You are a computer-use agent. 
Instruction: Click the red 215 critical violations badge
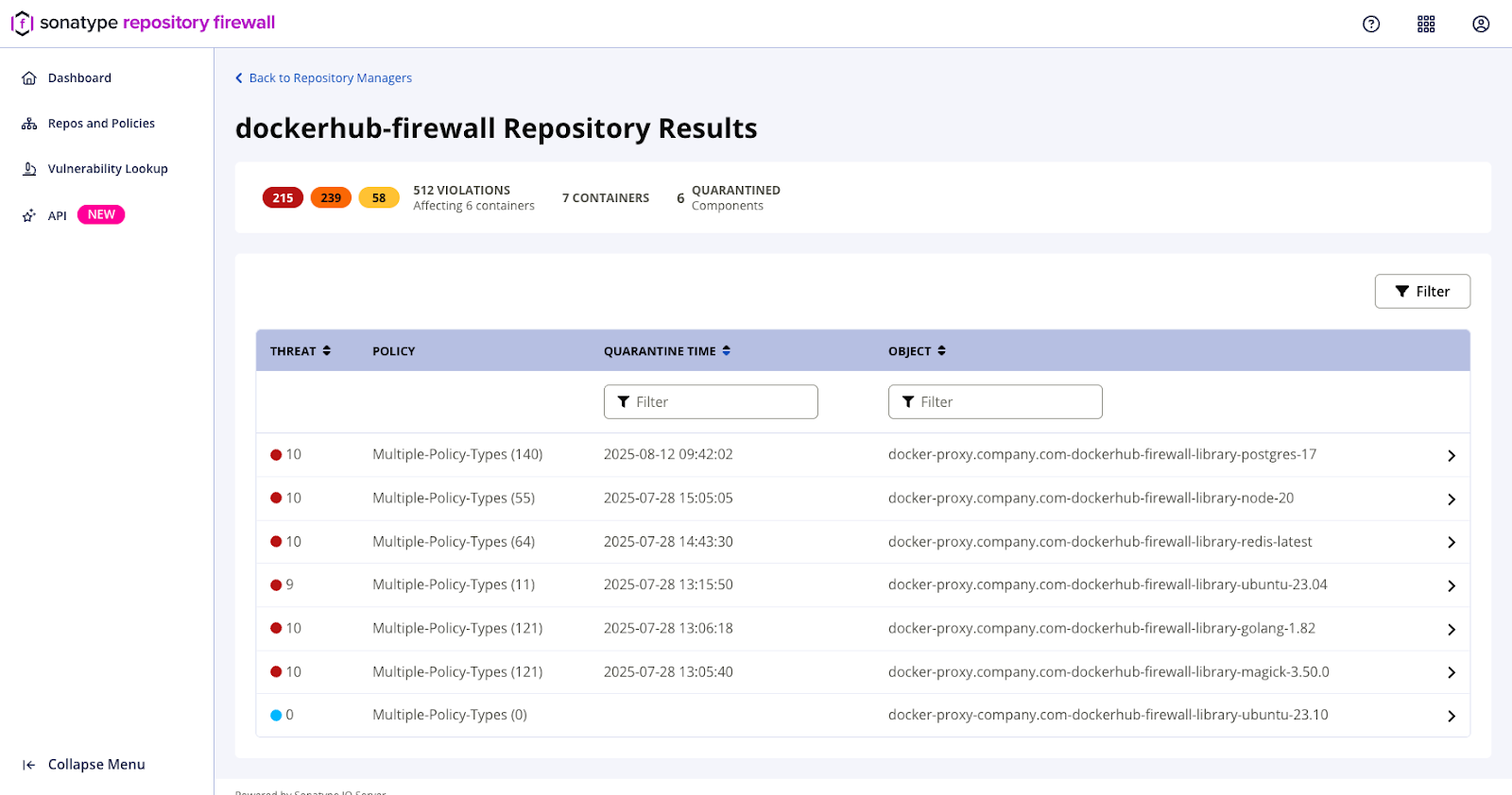283,198
